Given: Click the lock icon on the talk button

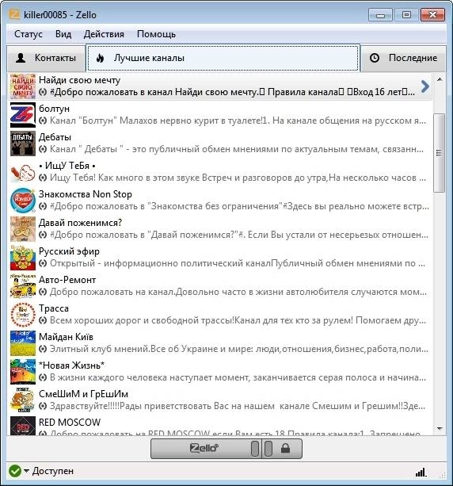Looking at the screenshot, I should pyautogui.click(x=285, y=448).
